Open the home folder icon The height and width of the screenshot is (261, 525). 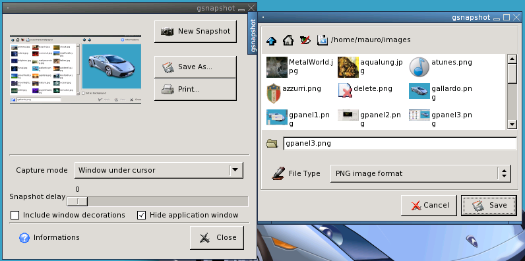point(288,40)
